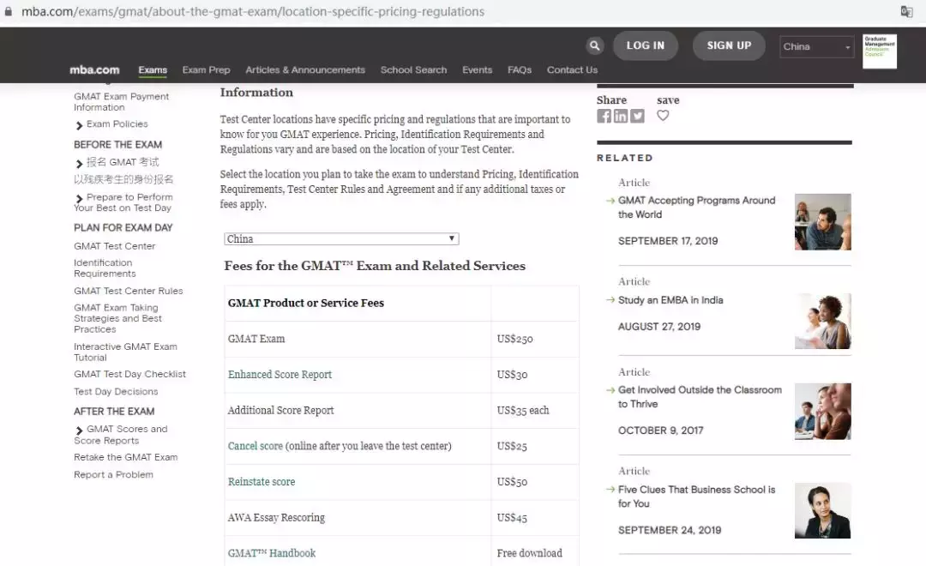Open GMAT Test Center Rules sidebar link

(128, 291)
